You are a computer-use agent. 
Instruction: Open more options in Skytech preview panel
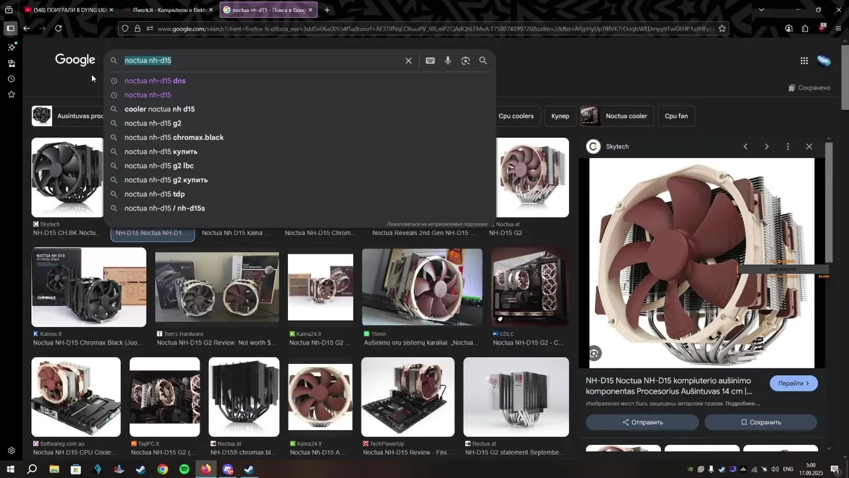(x=788, y=147)
